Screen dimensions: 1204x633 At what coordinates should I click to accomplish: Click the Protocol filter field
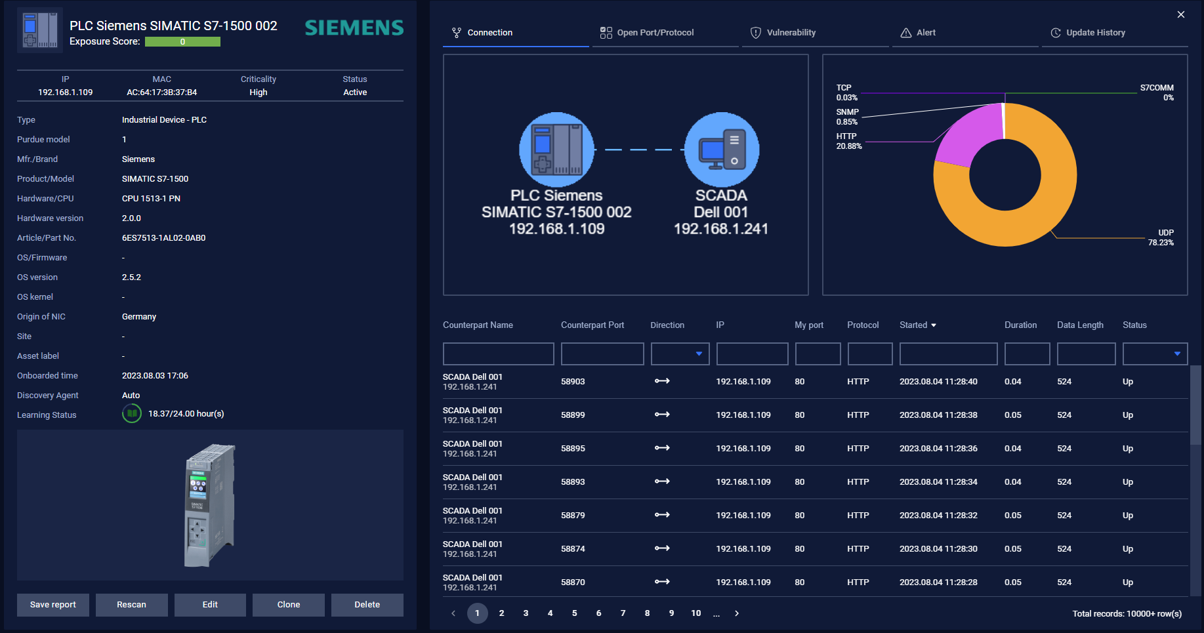click(x=870, y=354)
